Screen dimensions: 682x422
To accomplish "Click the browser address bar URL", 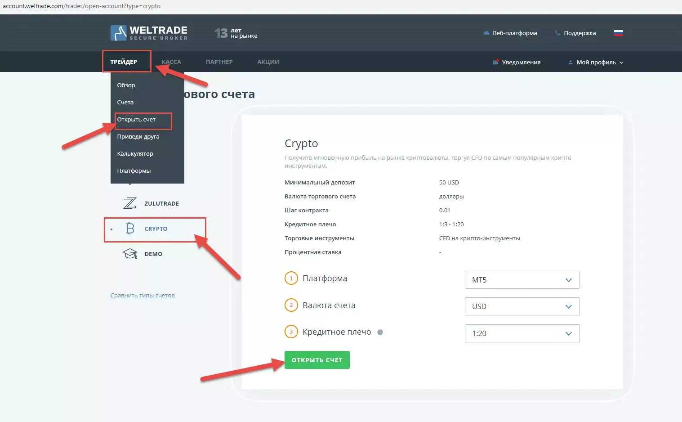I will click(81, 6).
